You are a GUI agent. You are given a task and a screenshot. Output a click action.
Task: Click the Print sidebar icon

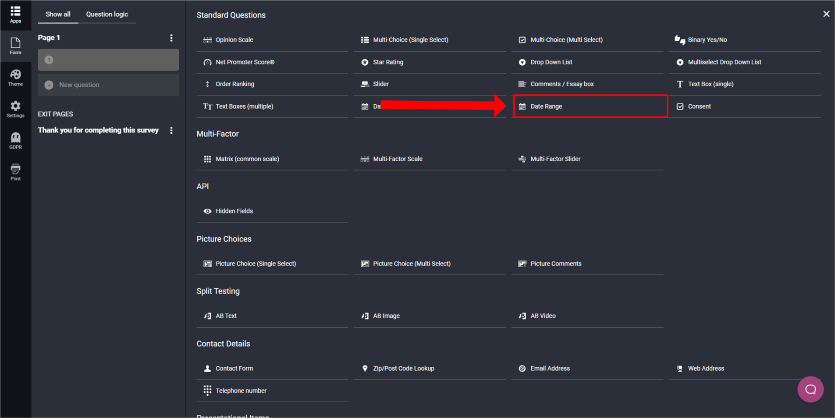click(15, 172)
